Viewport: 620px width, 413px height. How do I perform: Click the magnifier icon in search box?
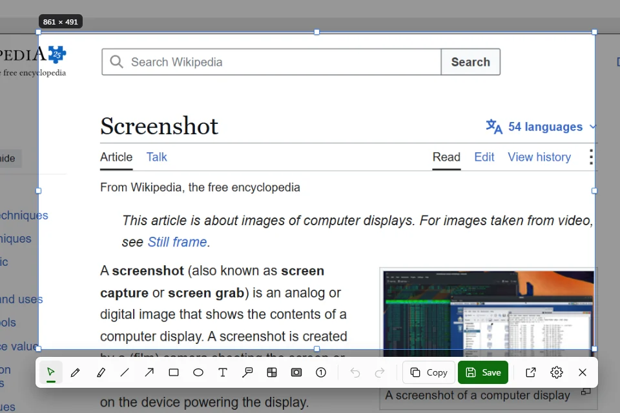[117, 62]
